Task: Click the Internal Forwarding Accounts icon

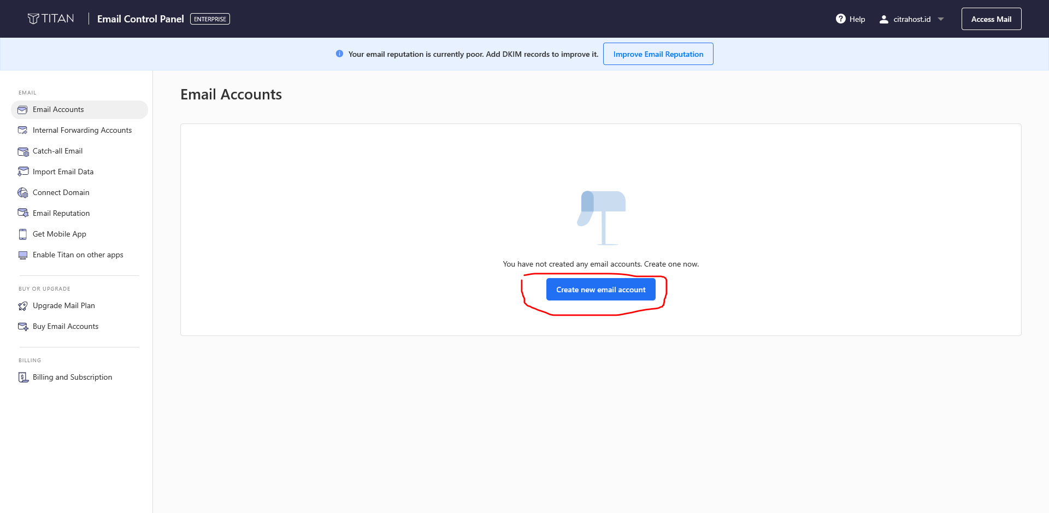Action: click(x=22, y=130)
